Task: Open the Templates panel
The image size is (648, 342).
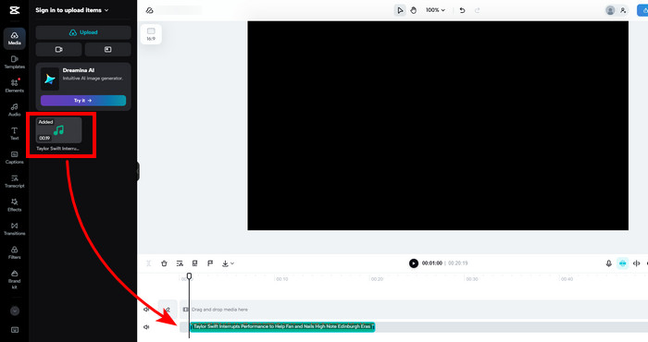Action: pyautogui.click(x=15, y=62)
